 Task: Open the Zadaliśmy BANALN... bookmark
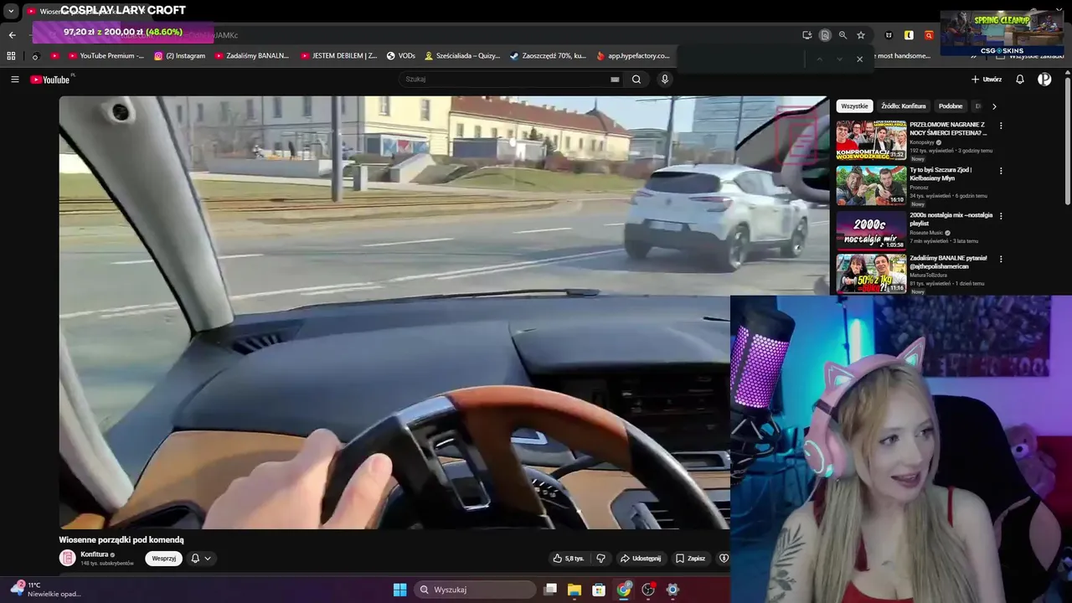click(252, 56)
